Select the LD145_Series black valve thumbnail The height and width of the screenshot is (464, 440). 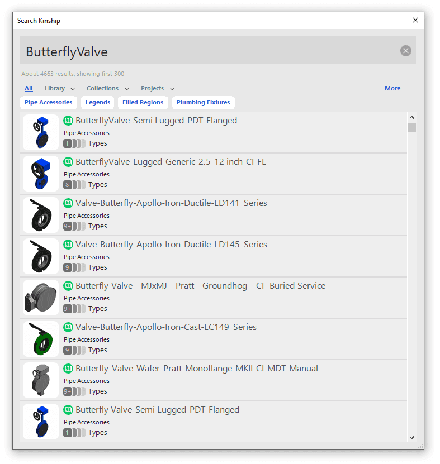pyautogui.click(x=41, y=256)
